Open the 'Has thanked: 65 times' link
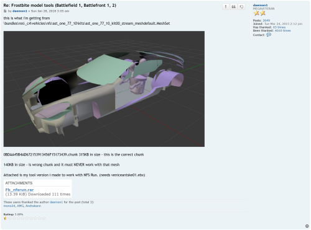This screenshot has height=230, width=311. (x=279, y=27)
